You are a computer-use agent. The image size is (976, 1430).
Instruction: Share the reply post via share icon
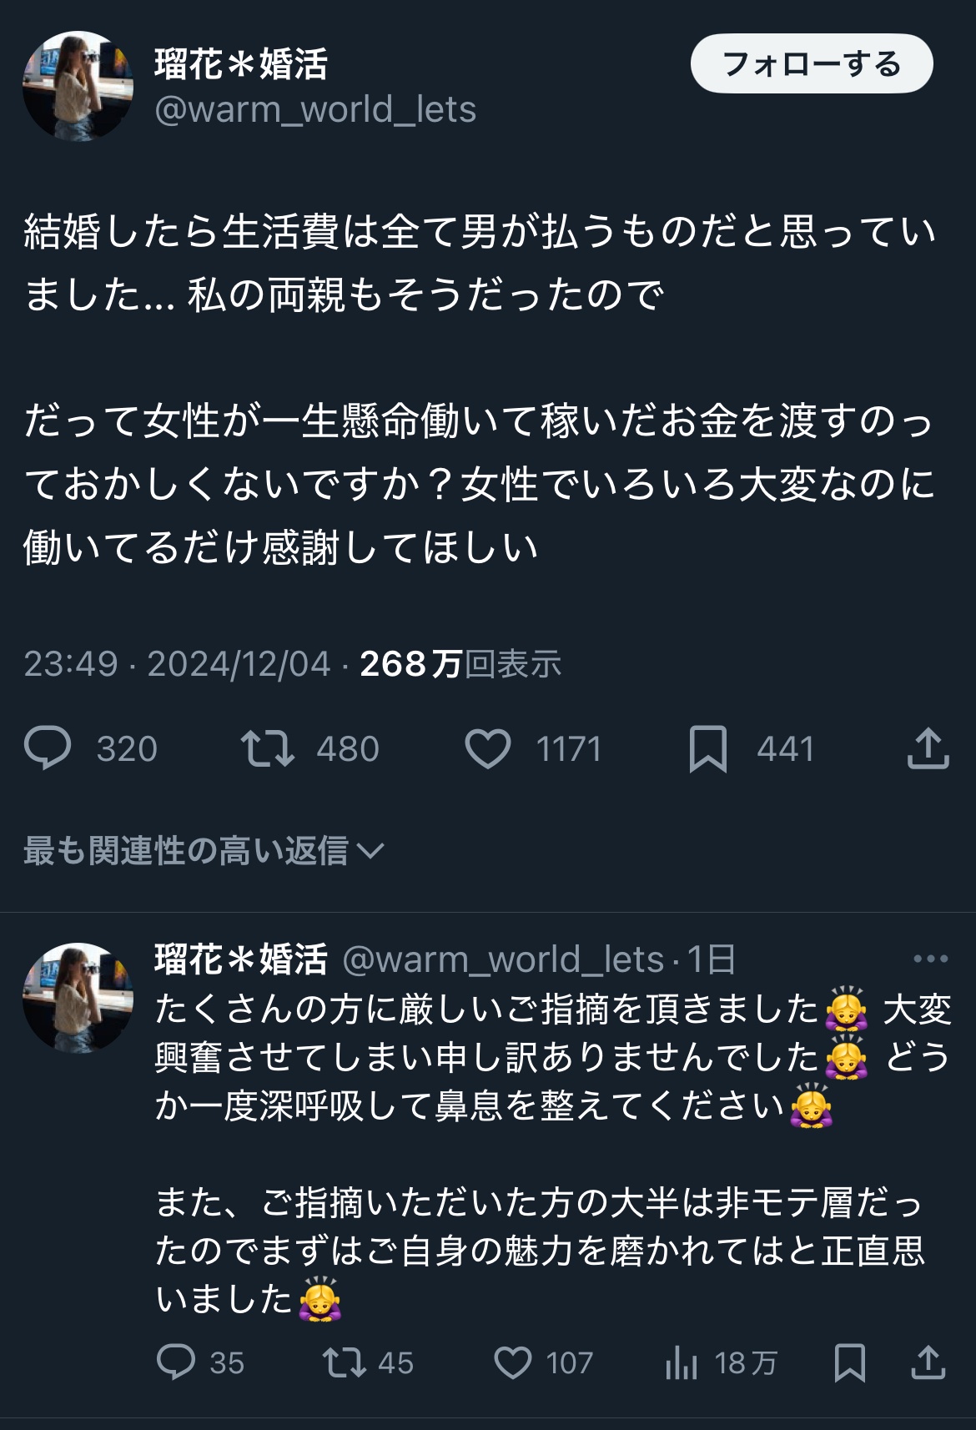pyautogui.click(x=928, y=1362)
